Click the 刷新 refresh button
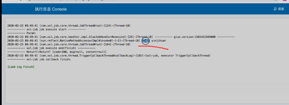The width and height of the screenshot is (289, 105). [x=279, y=9]
